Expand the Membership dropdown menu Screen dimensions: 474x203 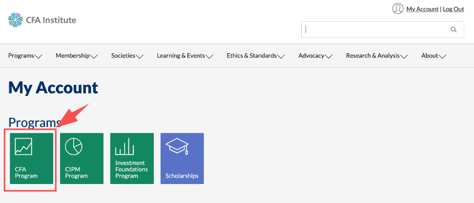77,56
